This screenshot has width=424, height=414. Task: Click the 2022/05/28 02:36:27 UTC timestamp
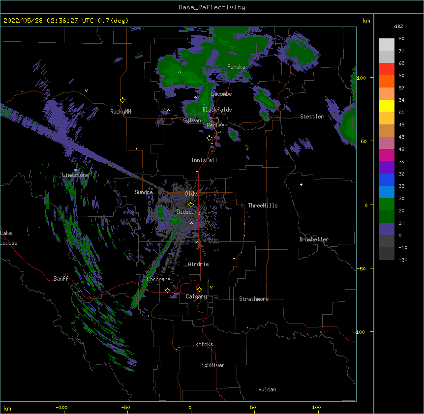[48, 21]
